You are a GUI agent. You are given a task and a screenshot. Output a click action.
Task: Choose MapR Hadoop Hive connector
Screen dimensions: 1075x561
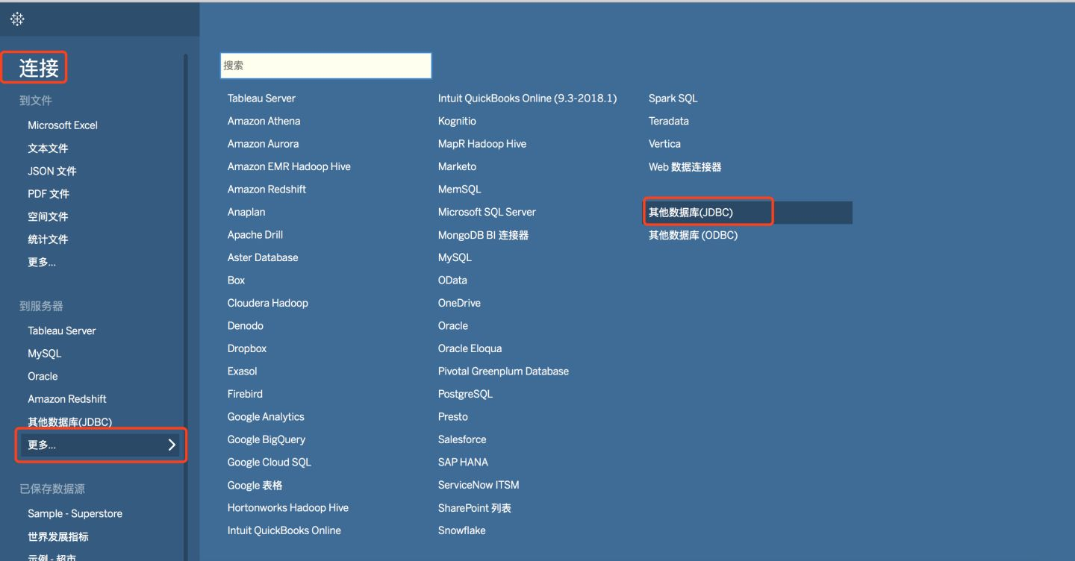(482, 144)
